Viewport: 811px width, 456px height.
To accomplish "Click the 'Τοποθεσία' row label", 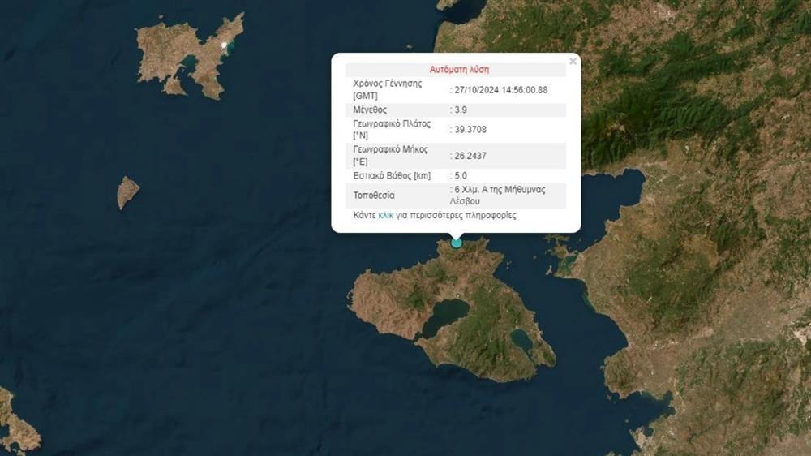I will coord(374,196).
